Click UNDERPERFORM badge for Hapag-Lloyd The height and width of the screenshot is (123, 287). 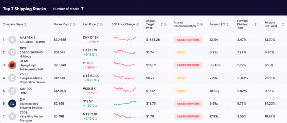tap(188, 65)
